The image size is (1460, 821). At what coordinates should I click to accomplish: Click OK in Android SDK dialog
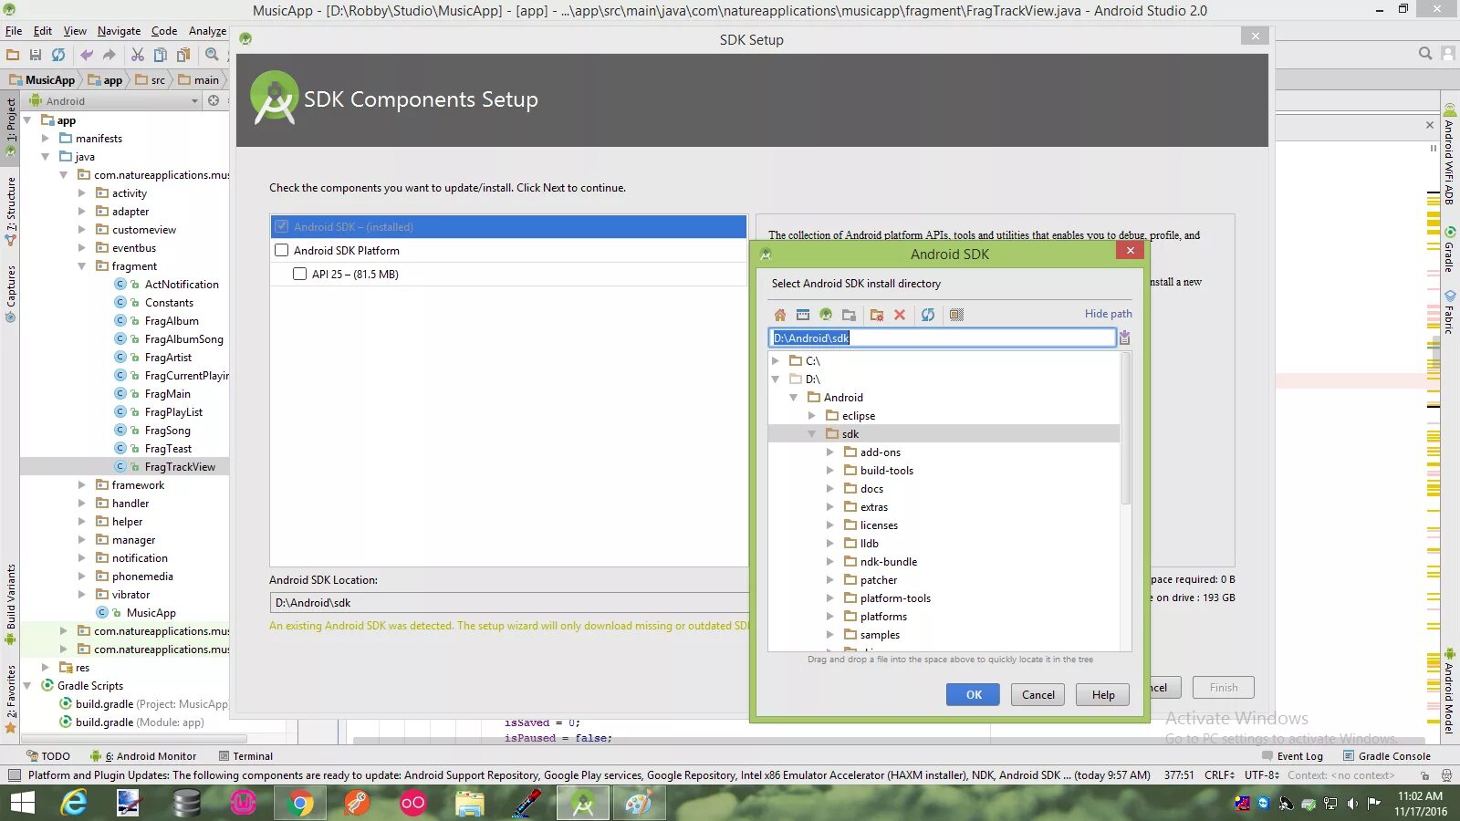pyautogui.click(x=974, y=695)
